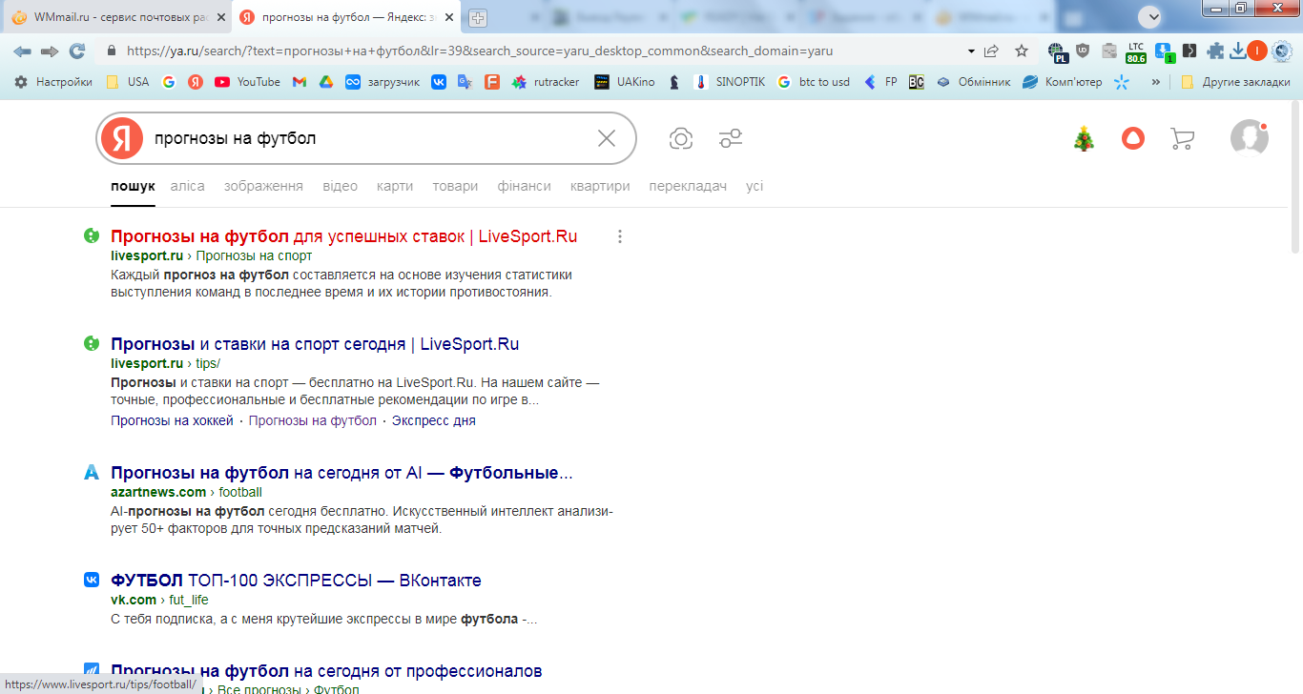Open 'Прогнозы на футбол на сегодня от профессионалов'
Screen dimensions: 1303x694
point(326,671)
